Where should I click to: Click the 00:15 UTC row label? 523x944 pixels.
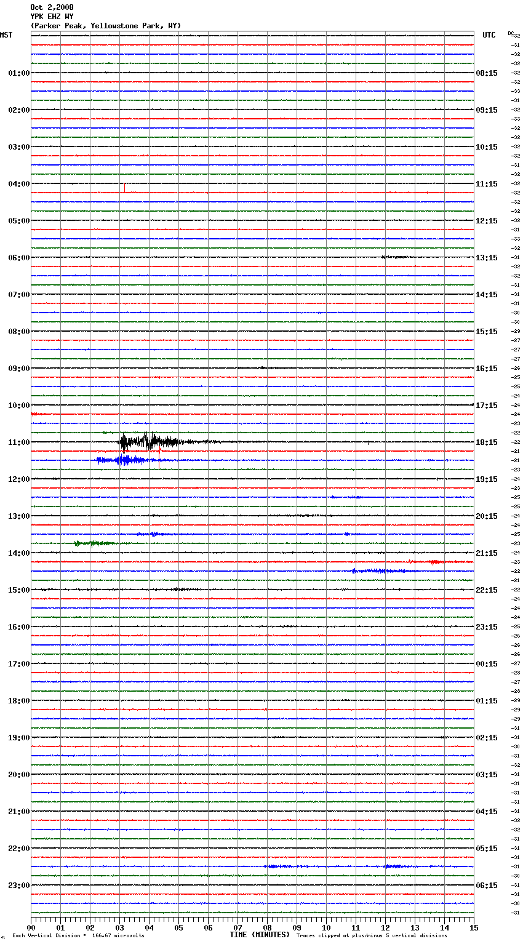487,664
